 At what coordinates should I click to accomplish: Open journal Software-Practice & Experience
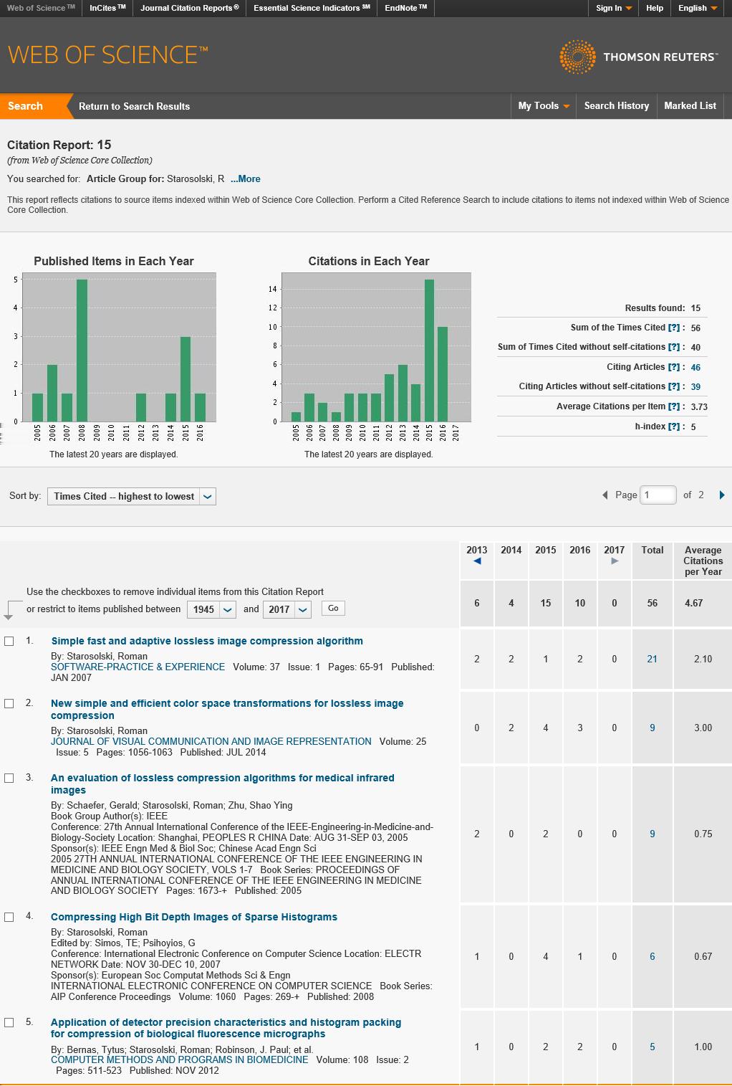pos(138,667)
